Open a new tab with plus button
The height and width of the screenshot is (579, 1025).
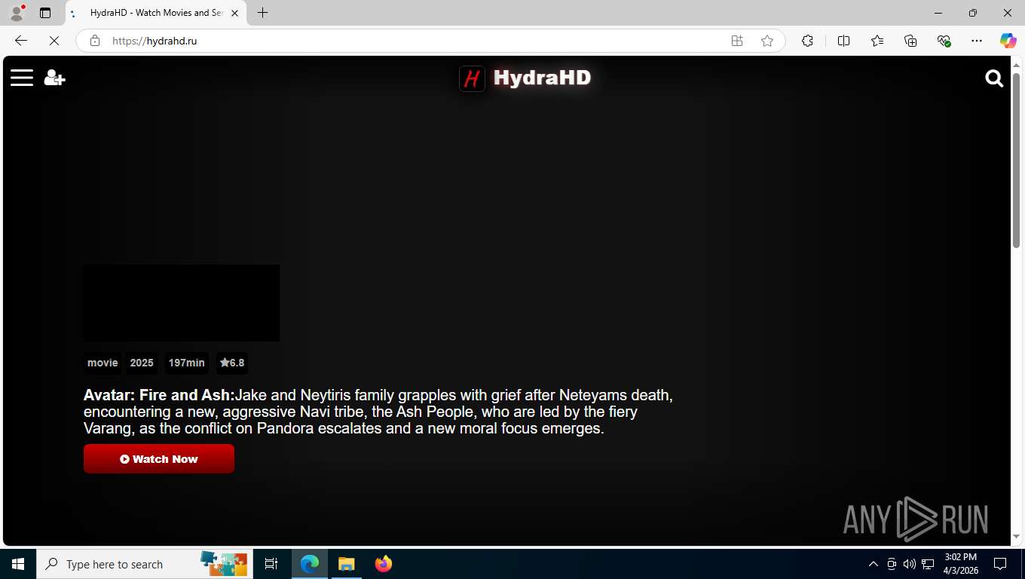(x=262, y=13)
